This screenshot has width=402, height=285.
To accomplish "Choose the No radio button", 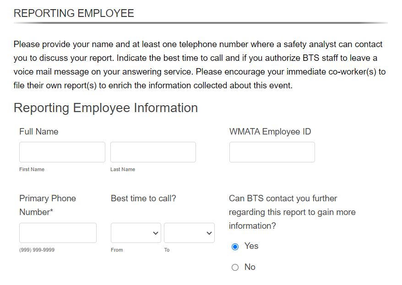I will pyautogui.click(x=235, y=267).
